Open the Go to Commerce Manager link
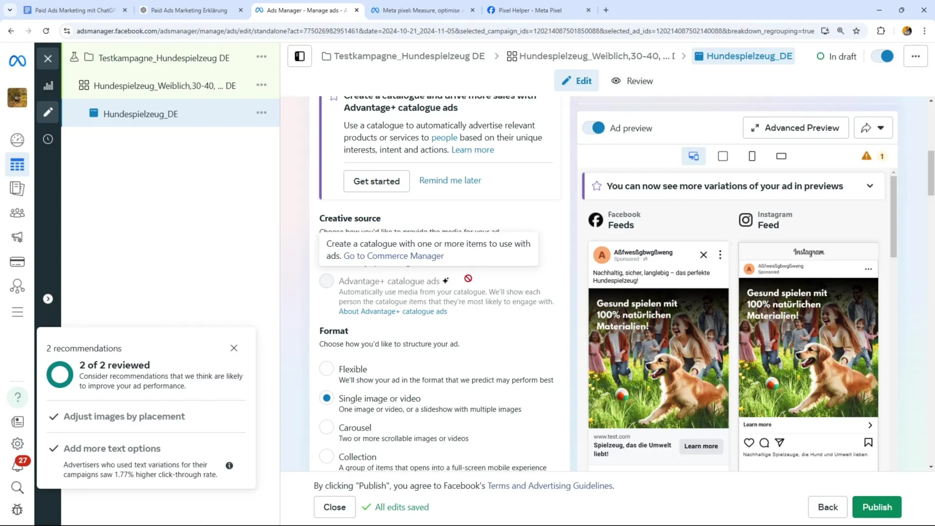Screen dimensions: 935x526 [x=393, y=256]
